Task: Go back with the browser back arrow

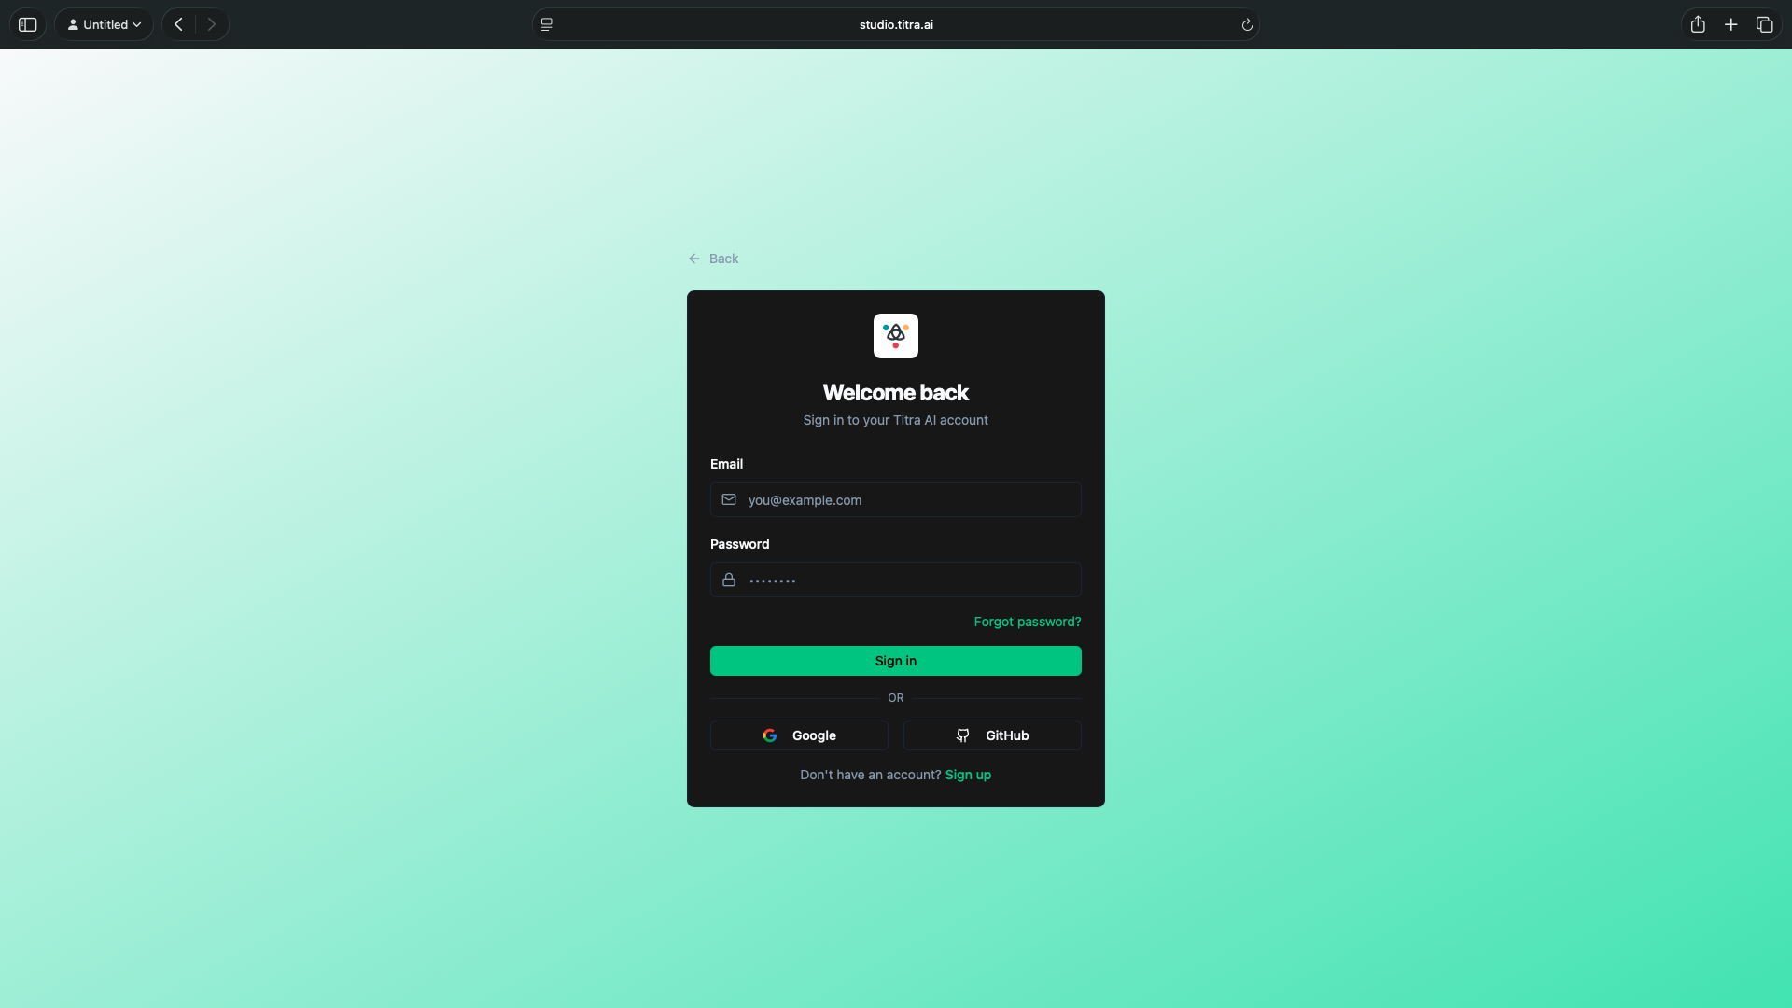Action: point(178,24)
